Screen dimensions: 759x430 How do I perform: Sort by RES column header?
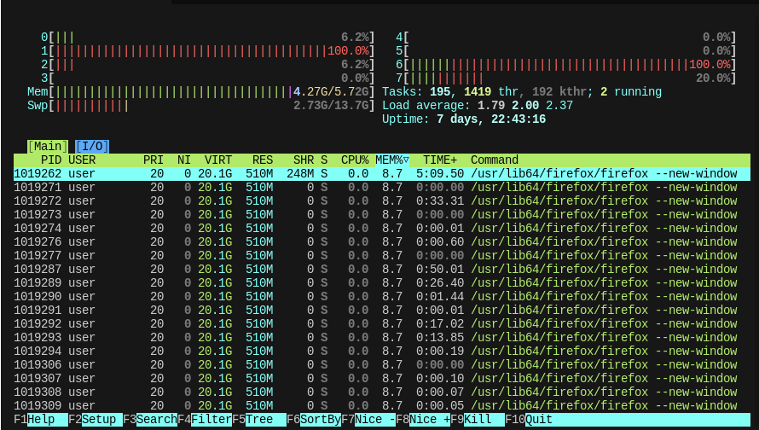pyautogui.click(x=263, y=160)
